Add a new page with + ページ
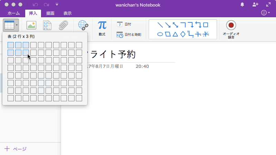Viewport: 276px width, 155px height. (16, 149)
